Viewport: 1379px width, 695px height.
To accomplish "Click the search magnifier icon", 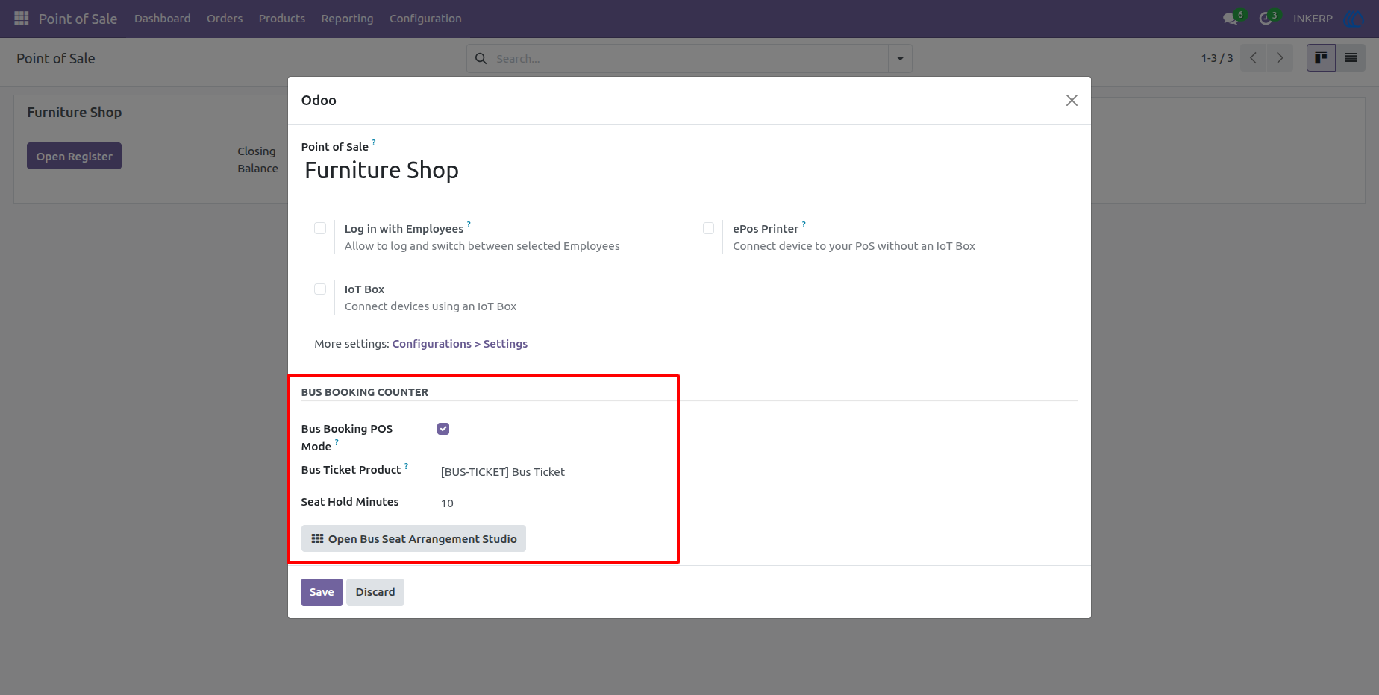I will pos(481,58).
